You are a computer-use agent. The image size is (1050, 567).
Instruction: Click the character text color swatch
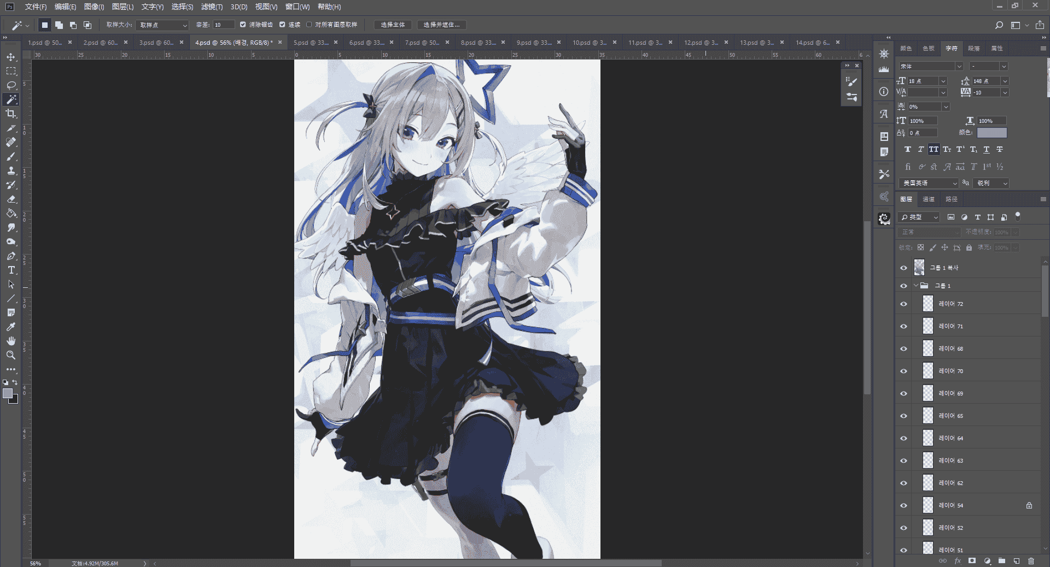pyautogui.click(x=991, y=133)
